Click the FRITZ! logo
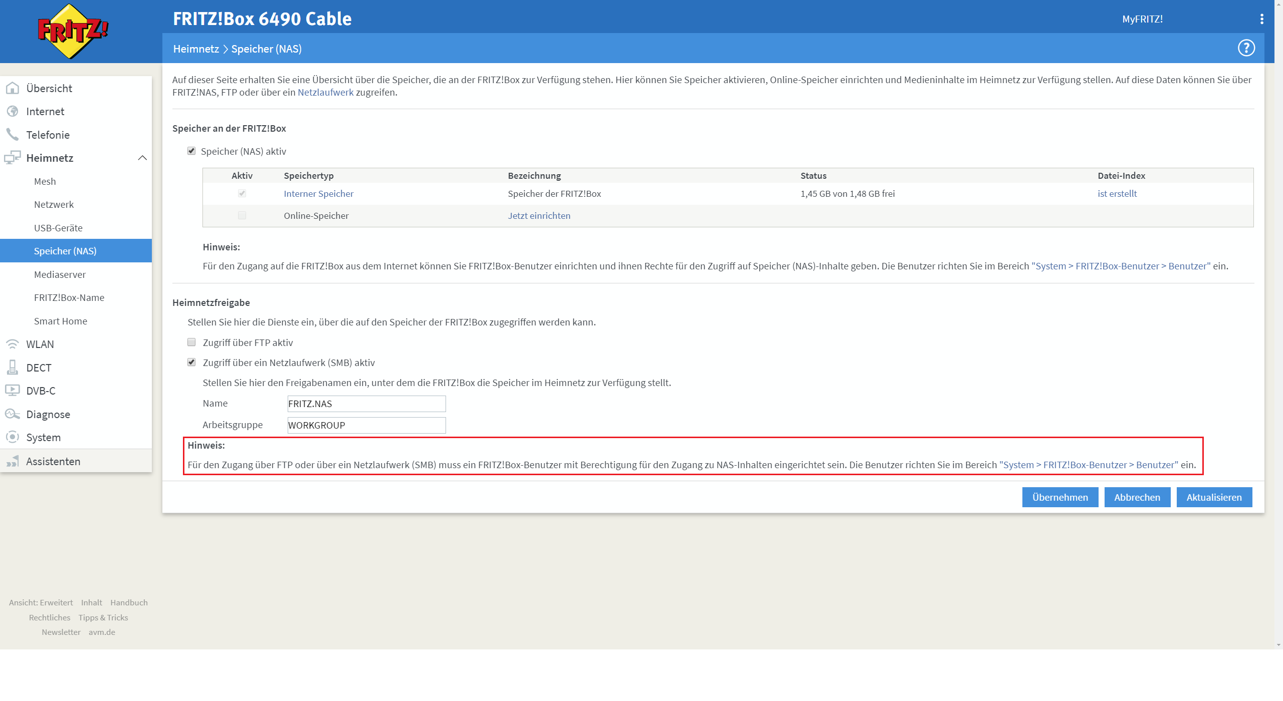1283x701 pixels. (73, 31)
